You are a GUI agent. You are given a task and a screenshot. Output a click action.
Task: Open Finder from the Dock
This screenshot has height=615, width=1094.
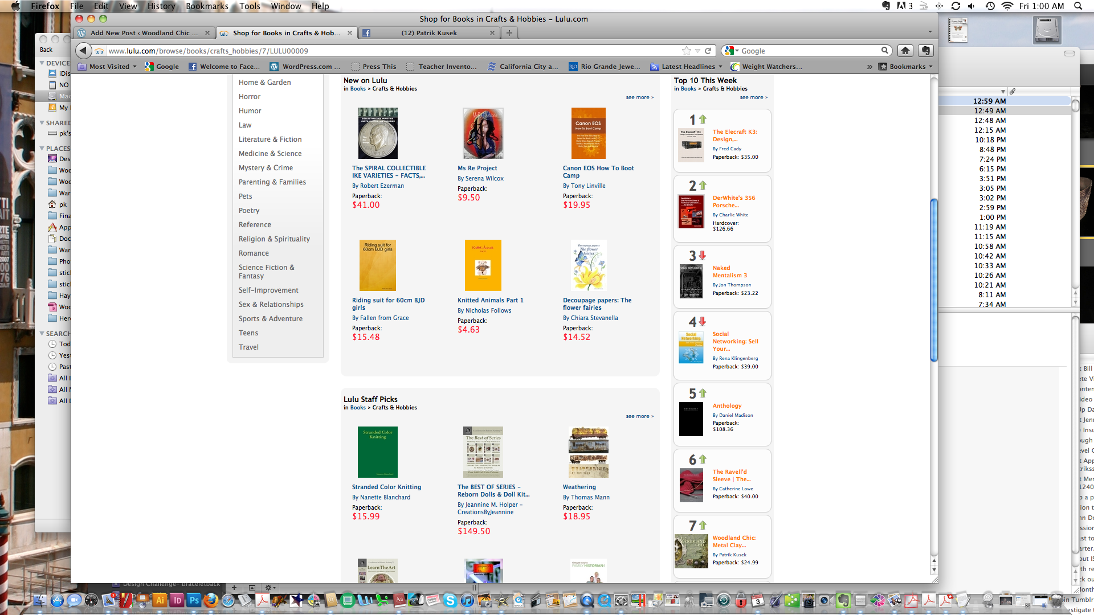(40, 600)
